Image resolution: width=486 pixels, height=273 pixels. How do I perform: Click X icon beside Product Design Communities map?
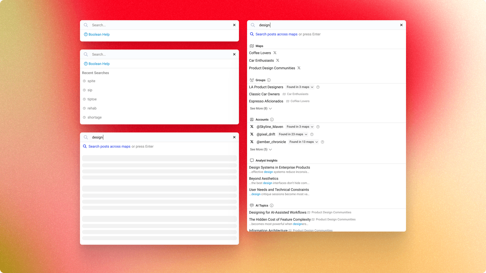[299, 68]
